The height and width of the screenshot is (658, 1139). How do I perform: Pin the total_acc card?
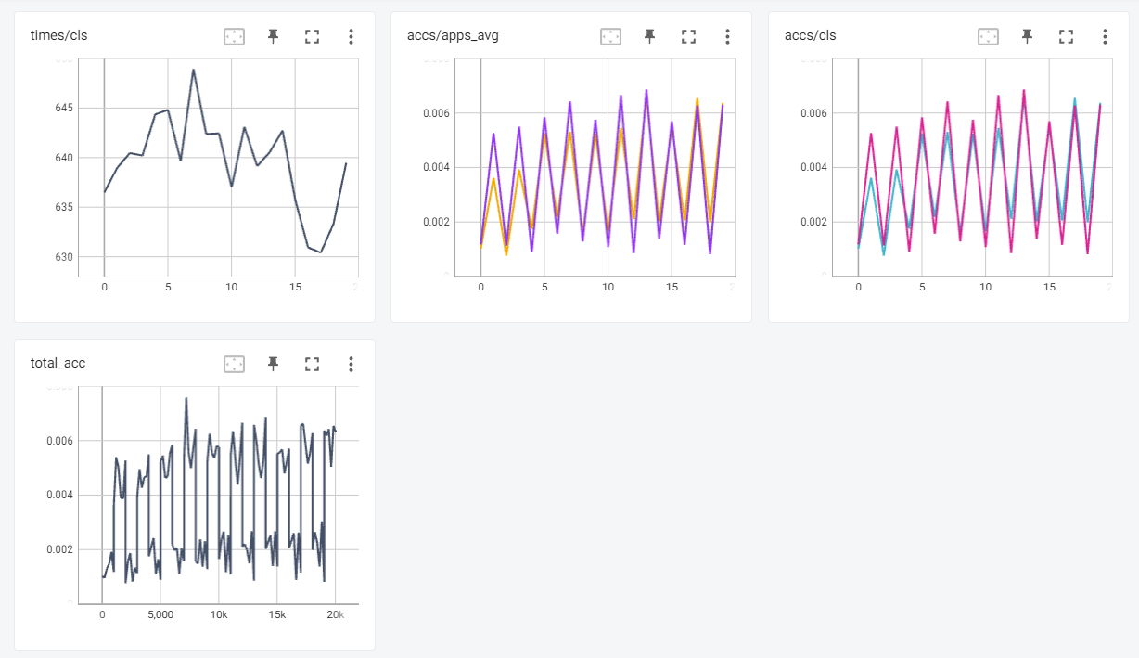(x=273, y=364)
